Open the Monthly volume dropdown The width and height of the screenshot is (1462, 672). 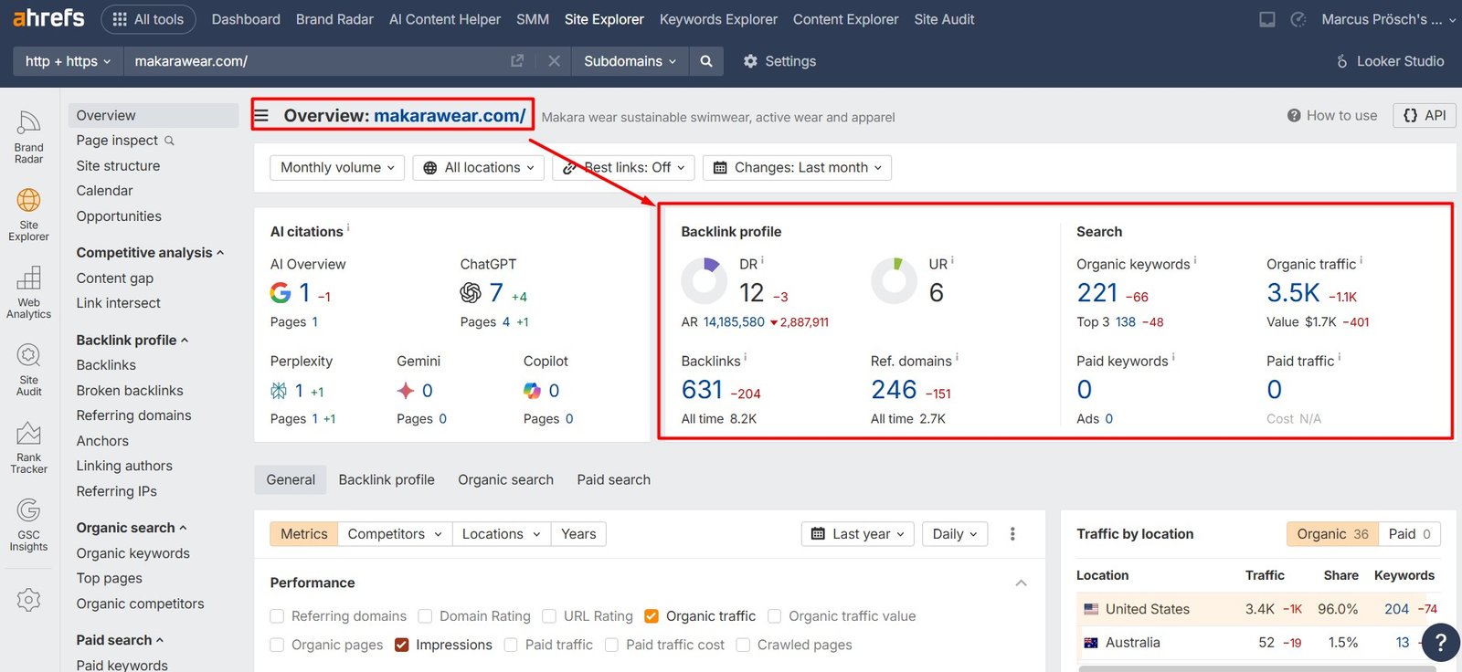[337, 168]
